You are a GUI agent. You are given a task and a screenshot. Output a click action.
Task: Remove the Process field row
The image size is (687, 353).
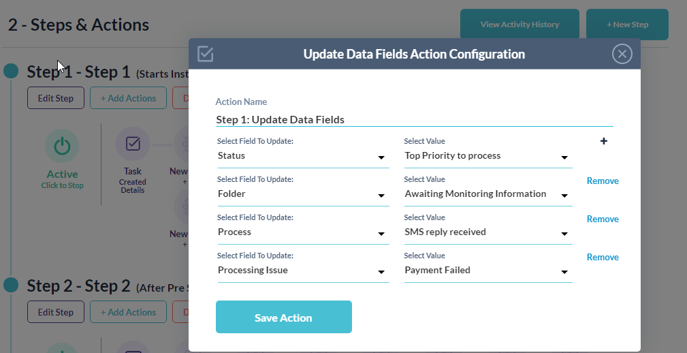click(603, 219)
